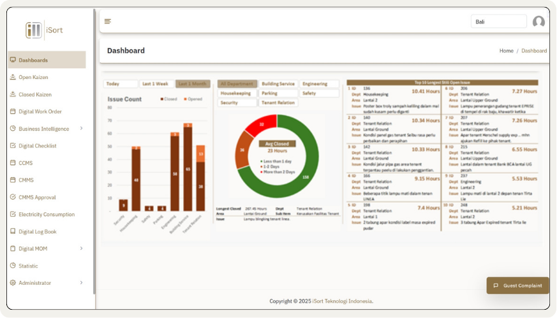Click the Digital Work Order calendar icon
557x318 pixels.
[13, 112]
